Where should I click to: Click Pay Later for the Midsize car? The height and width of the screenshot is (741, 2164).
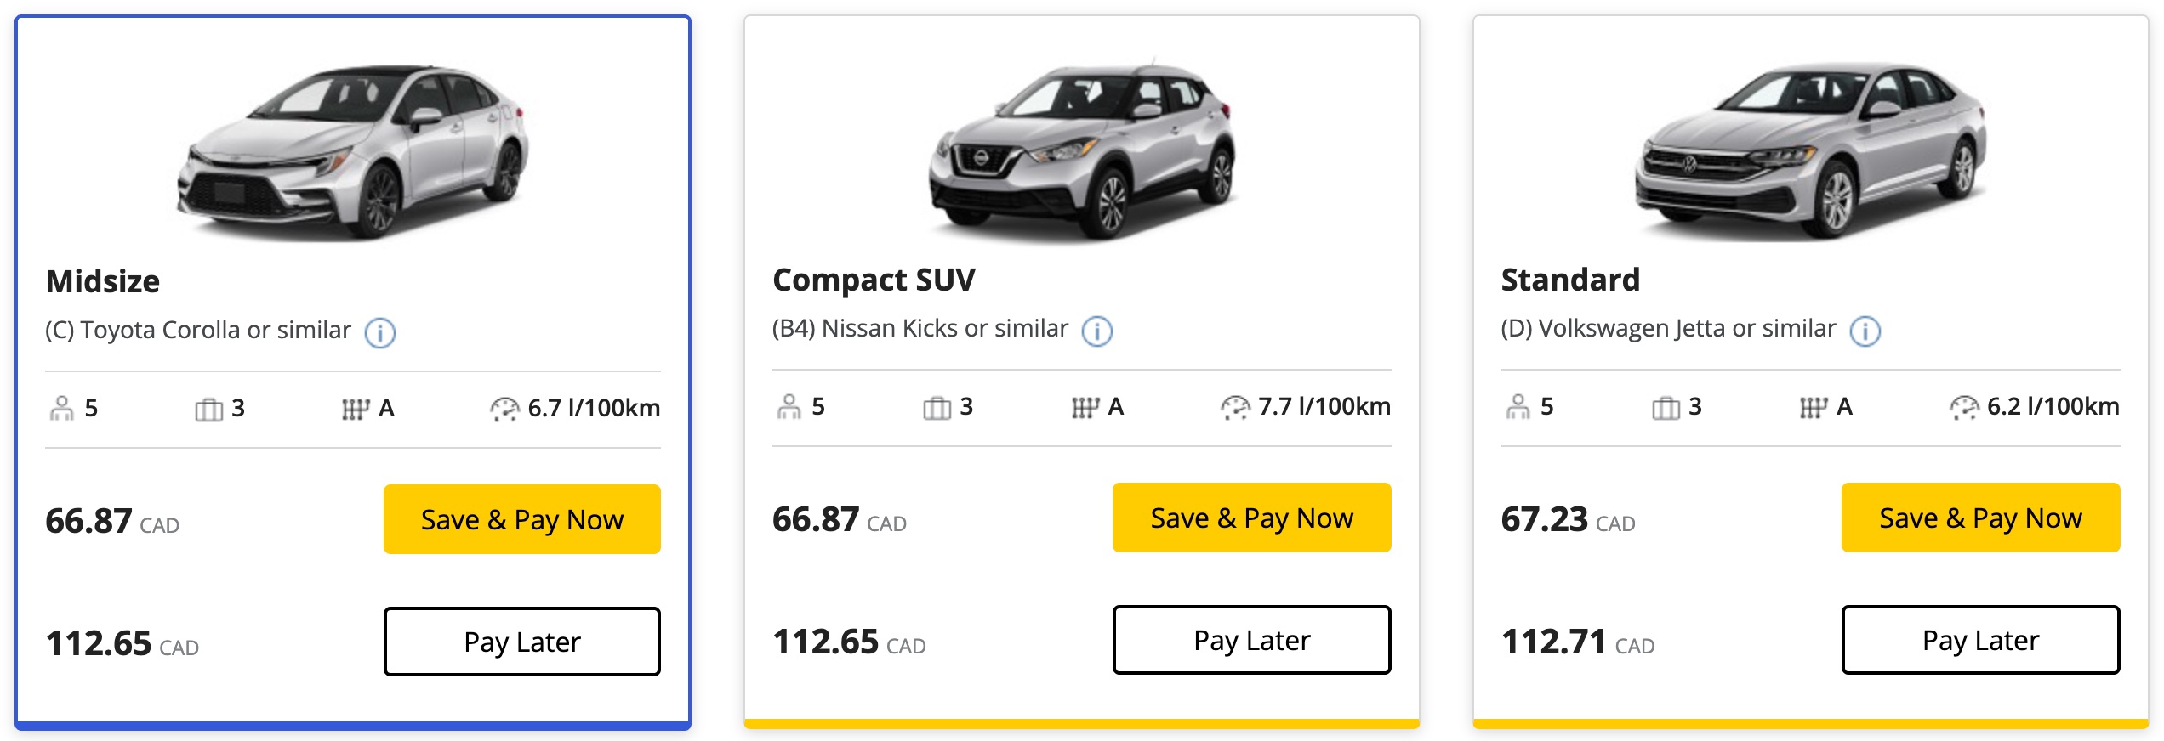521,641
